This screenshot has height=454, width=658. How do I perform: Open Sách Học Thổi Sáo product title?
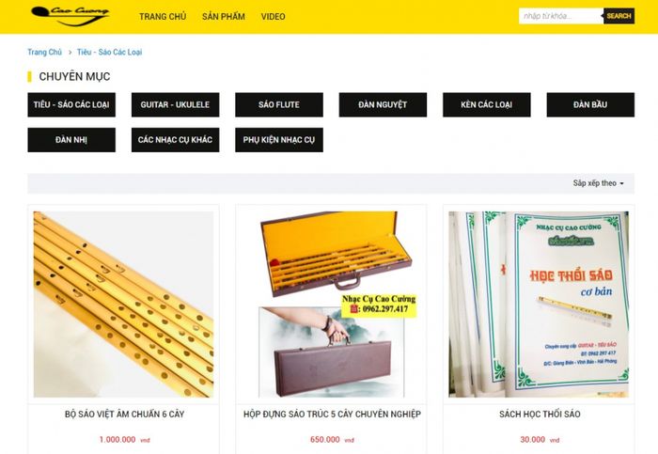pos(540,415)
